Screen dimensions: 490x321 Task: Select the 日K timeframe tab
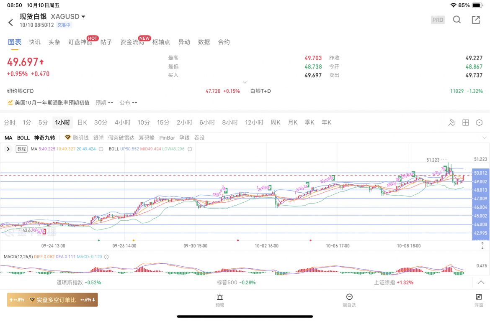(x=82, y=122)
